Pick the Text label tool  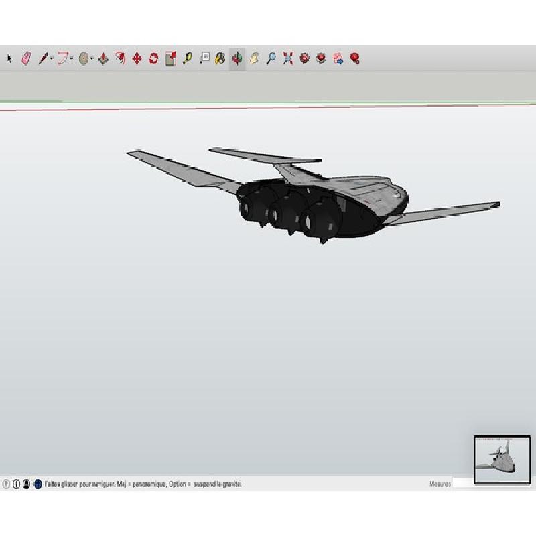204,58
